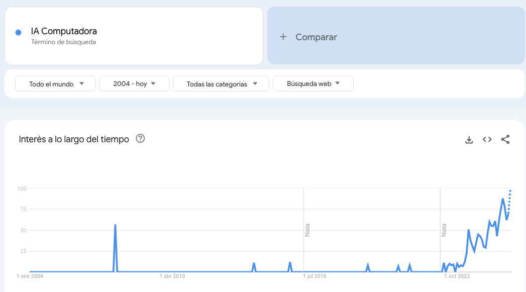This screenshot has width=526, height=292.
Task: Click the blue dot beside IA Computadora
Action: coord(18,32)
